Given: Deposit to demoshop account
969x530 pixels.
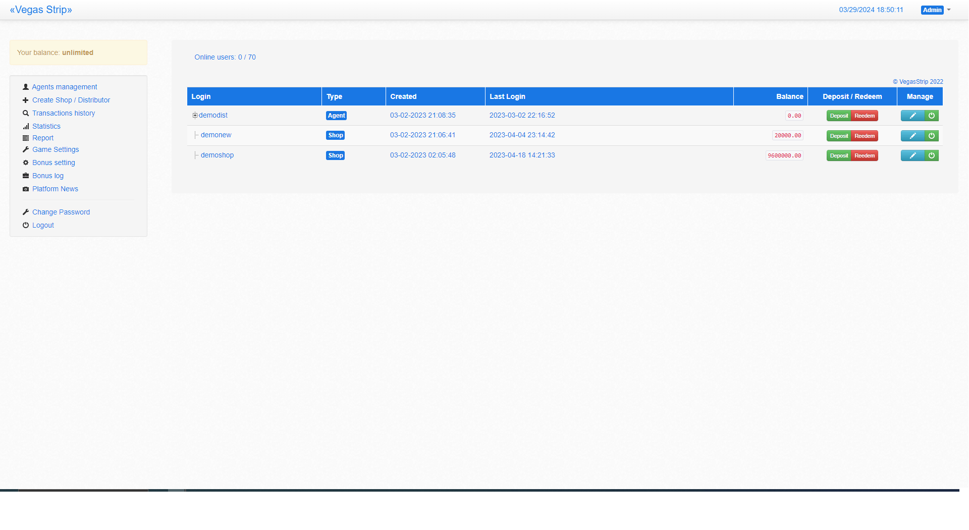Looking at the screenshot, I should click(x=839, y=155).
